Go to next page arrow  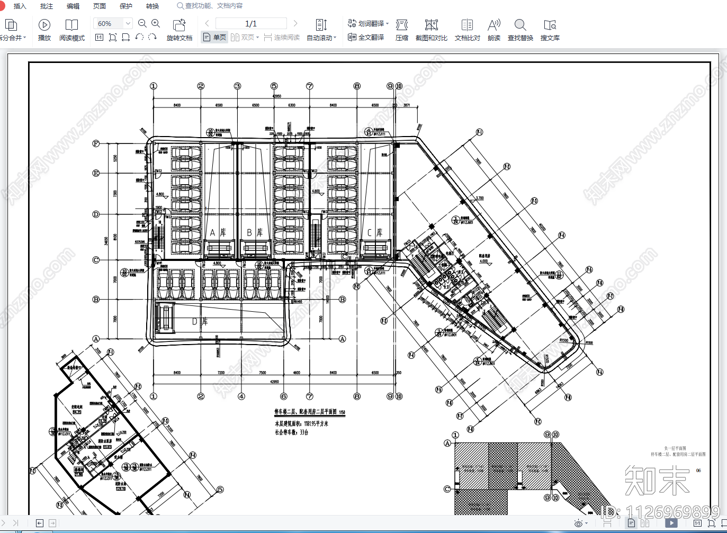pos(295,23)
